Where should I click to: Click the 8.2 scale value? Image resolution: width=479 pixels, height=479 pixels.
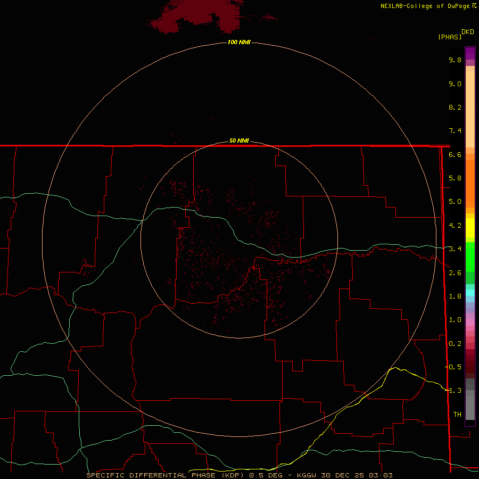pos(455,107)
